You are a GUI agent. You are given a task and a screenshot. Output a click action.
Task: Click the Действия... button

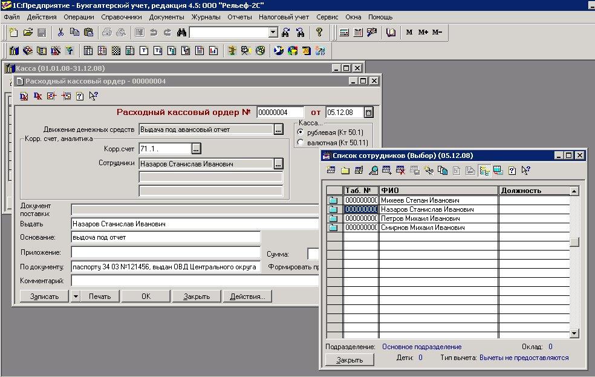[247, 297]
